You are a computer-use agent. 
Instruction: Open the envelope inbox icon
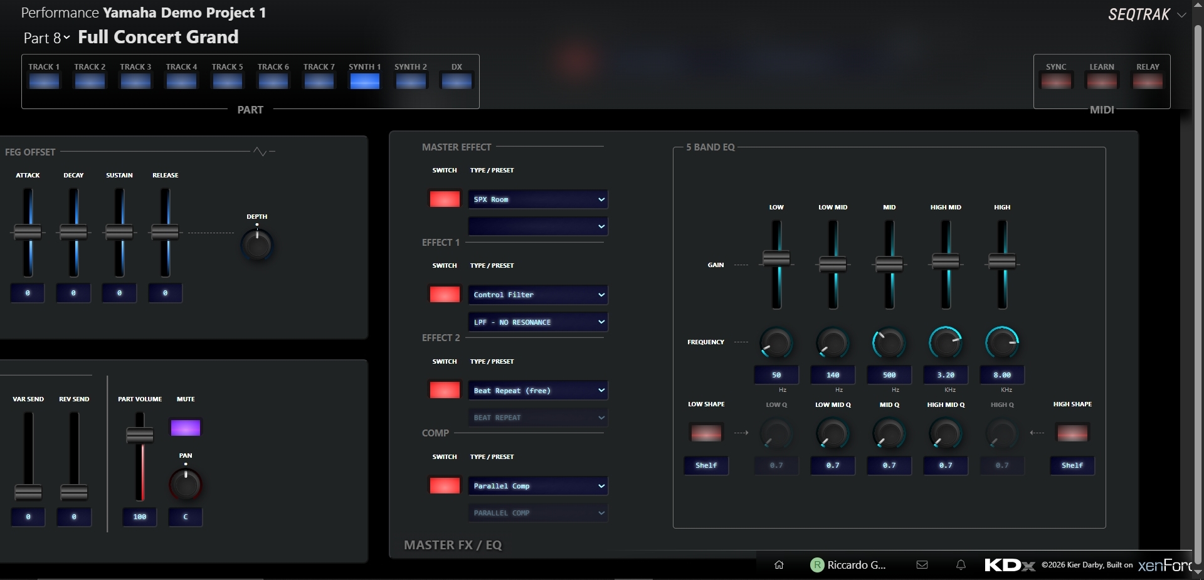(922, 565)
